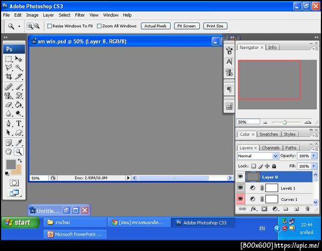Select the Magic Wand tool
322x251 pixels.
click(x=19, y=67)
